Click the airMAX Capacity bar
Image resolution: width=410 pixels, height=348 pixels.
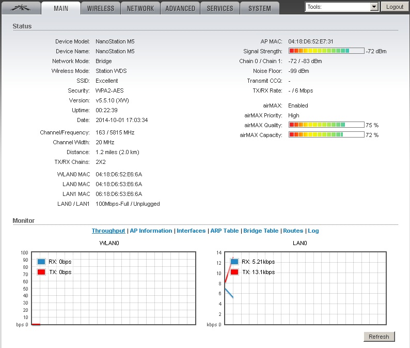[326, 134]
